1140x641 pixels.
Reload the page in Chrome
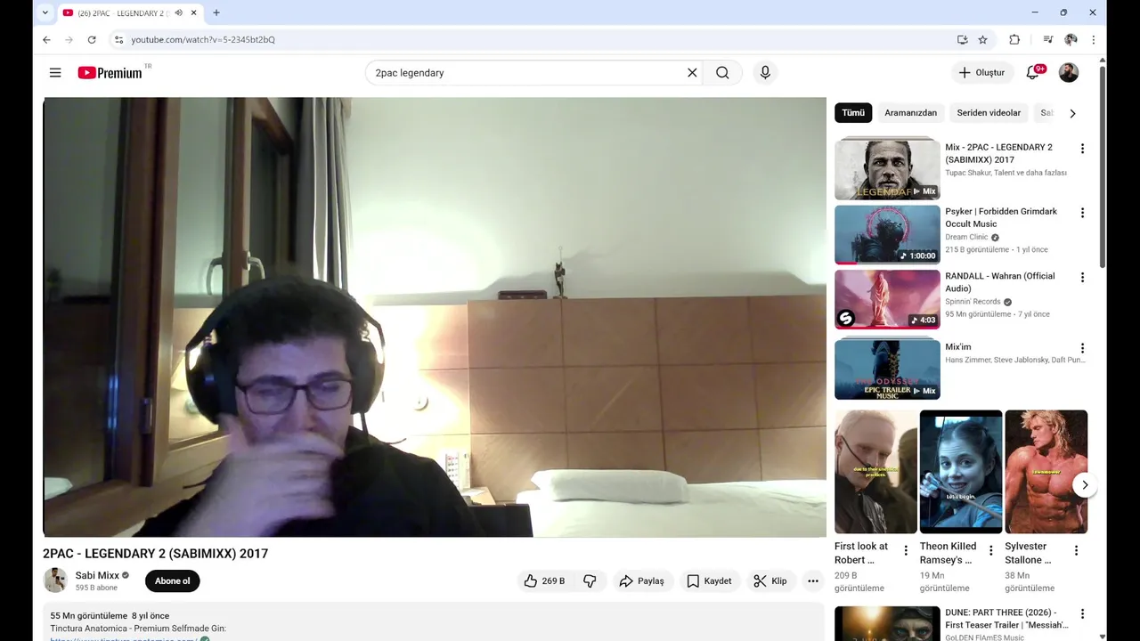click(92, 39)
